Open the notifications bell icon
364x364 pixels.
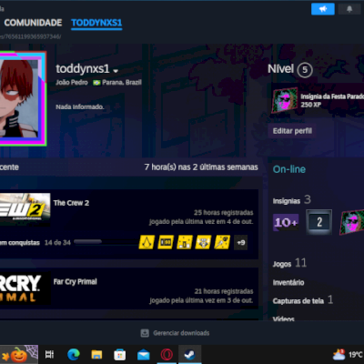click(349, 9)
